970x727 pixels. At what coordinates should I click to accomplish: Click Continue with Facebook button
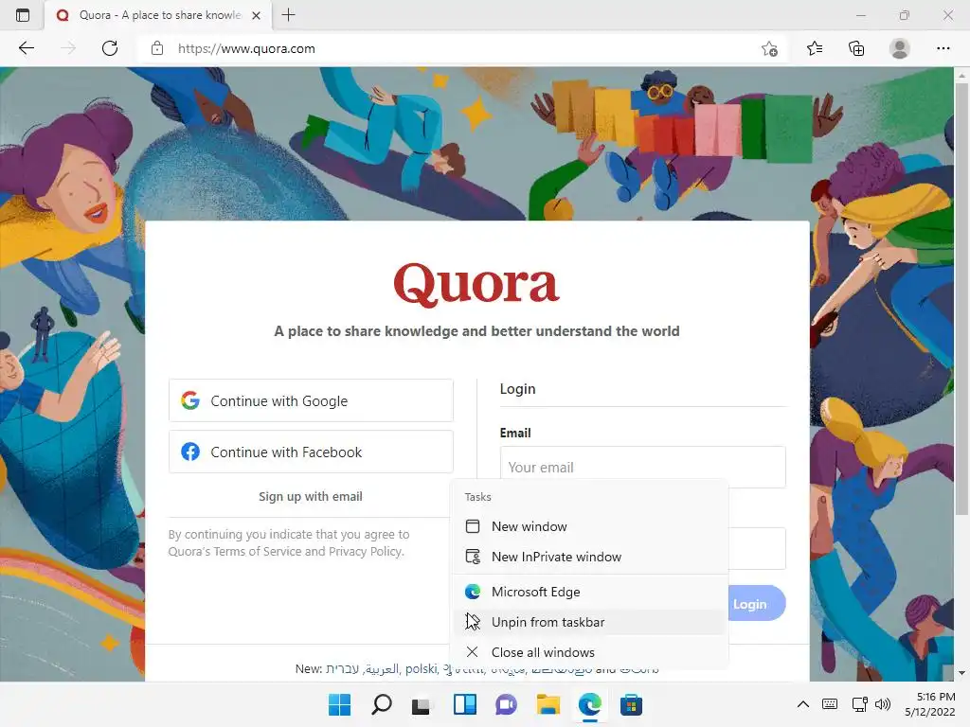tap(311, 452)
